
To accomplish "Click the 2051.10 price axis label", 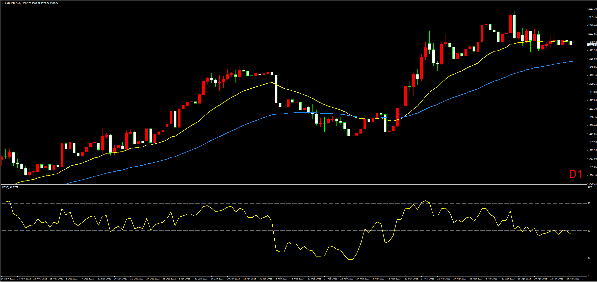I will coord(592,9).
